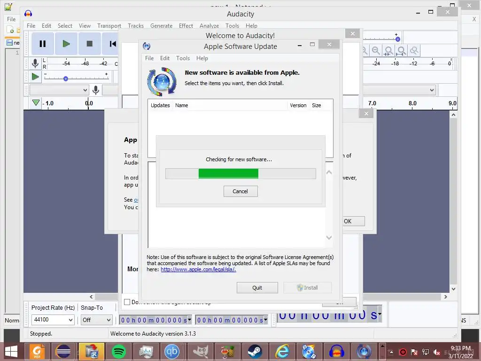Open Help menu in Apple Software Update
Image resolution: width=481 pixels, height=361 pixels.
[202, 58]
